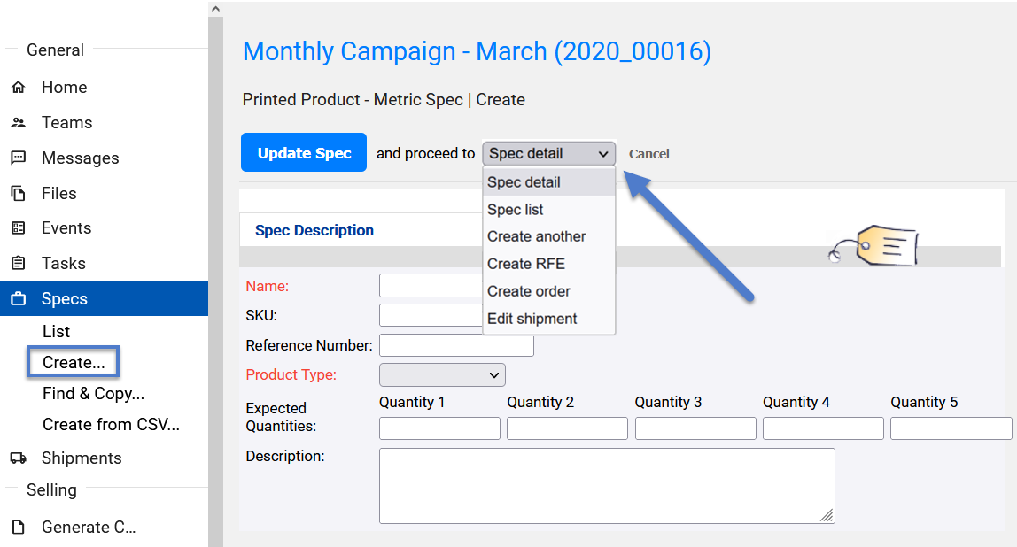Click the Description text area
Image resolution: width=1017 pixels, height=547 pixels.
coord(607,486)
